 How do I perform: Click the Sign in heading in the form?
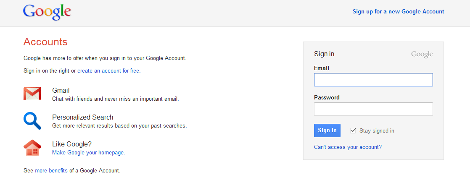click(324, 54)
